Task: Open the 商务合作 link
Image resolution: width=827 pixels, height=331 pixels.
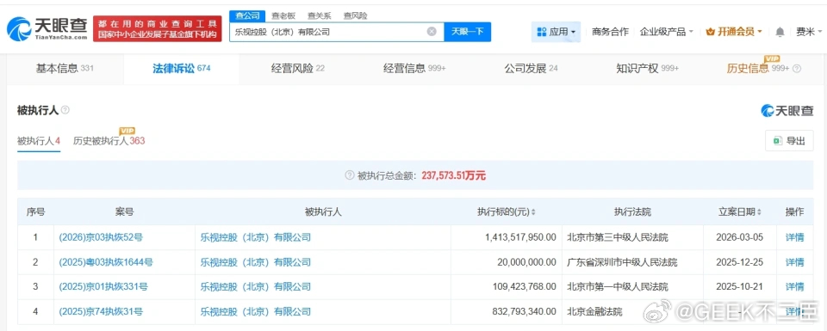Action: (x=610, y=32)
